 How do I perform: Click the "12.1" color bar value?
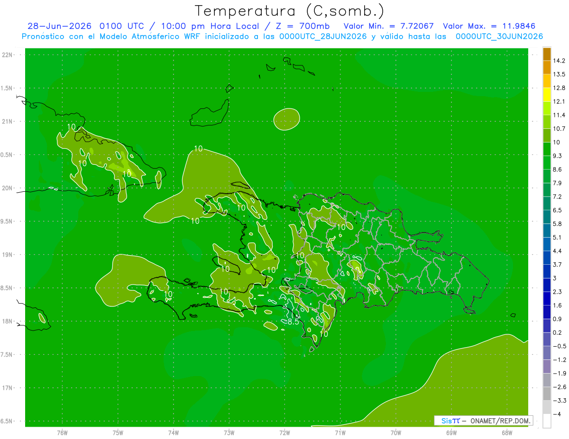560,102
